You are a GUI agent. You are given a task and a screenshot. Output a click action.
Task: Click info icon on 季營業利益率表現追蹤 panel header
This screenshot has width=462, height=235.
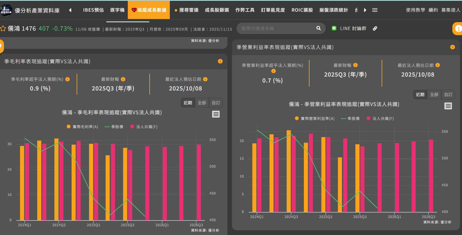[452, 47]
